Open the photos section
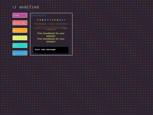 (x=20, y=30)
